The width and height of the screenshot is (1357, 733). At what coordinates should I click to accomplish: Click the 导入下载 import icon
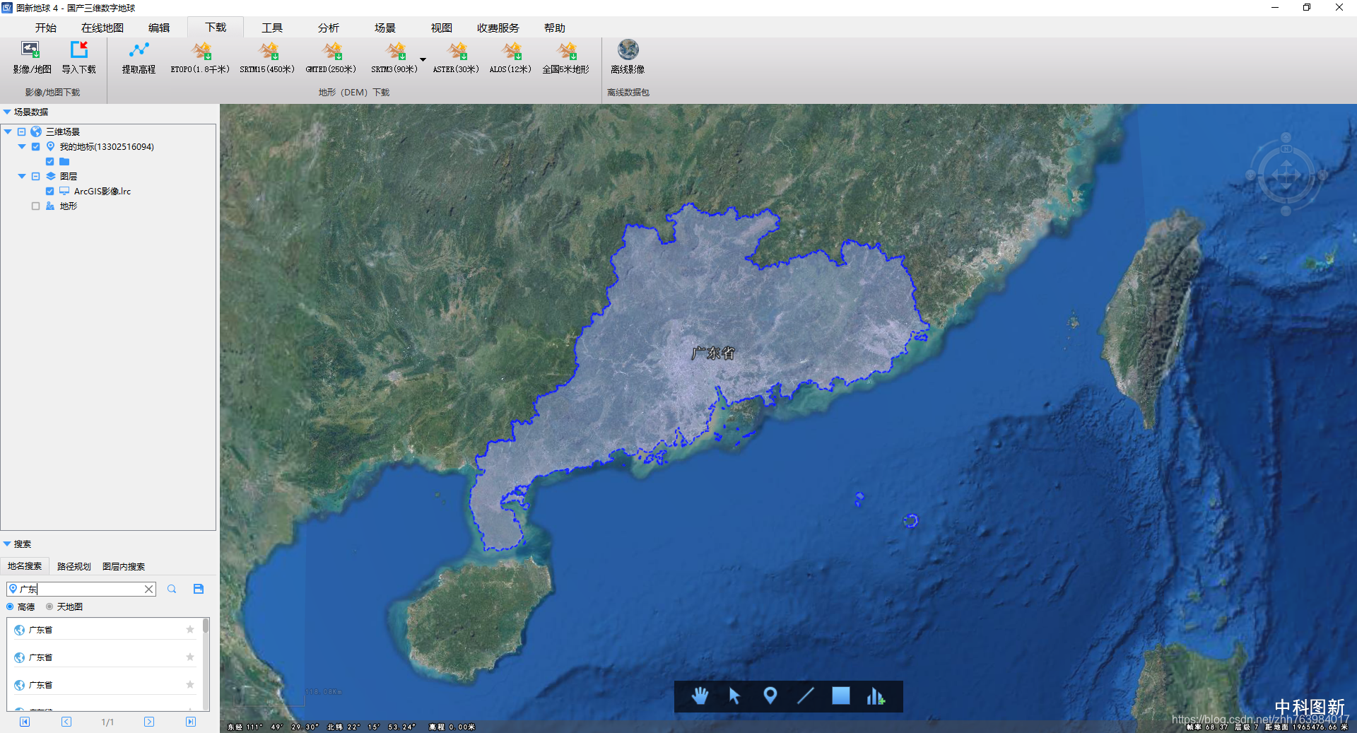(x=78, y=57)
